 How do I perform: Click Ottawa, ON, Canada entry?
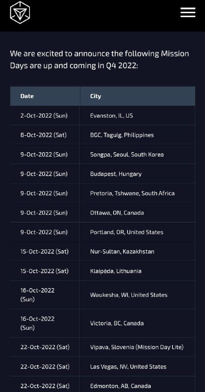tap(117, 213)
